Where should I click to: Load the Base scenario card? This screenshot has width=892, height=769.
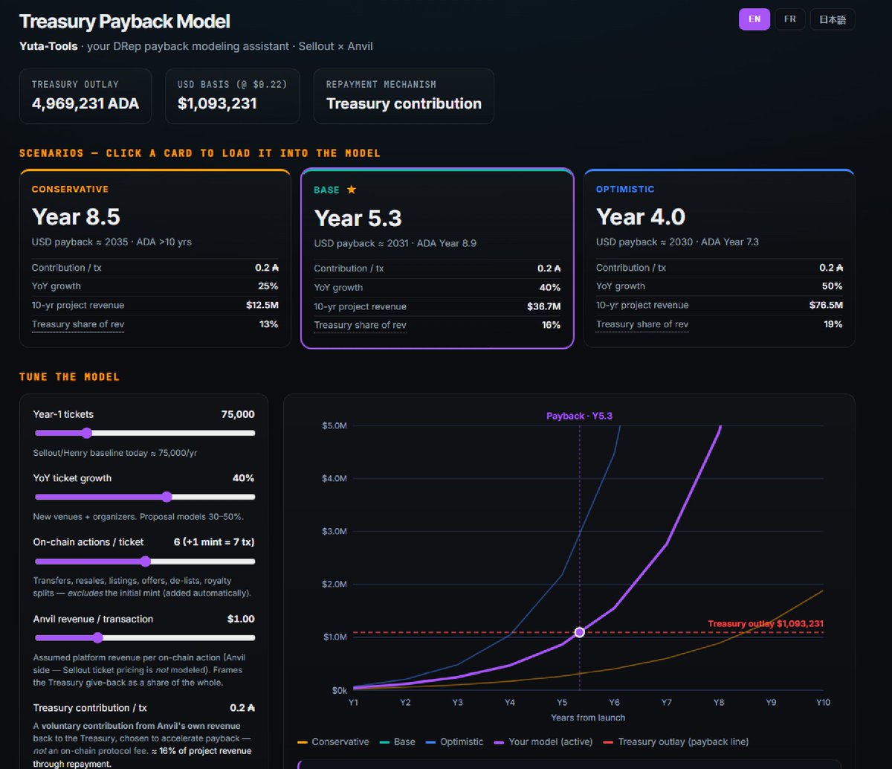[437, 258]
